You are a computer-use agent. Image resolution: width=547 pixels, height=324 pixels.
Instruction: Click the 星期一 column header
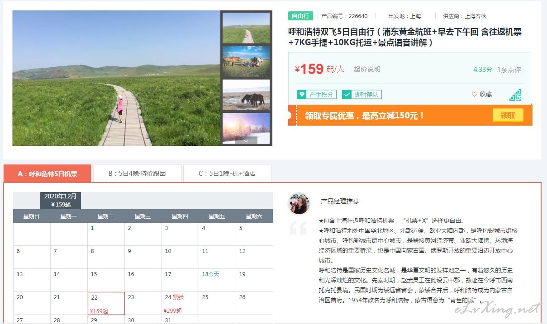[68, 216]
